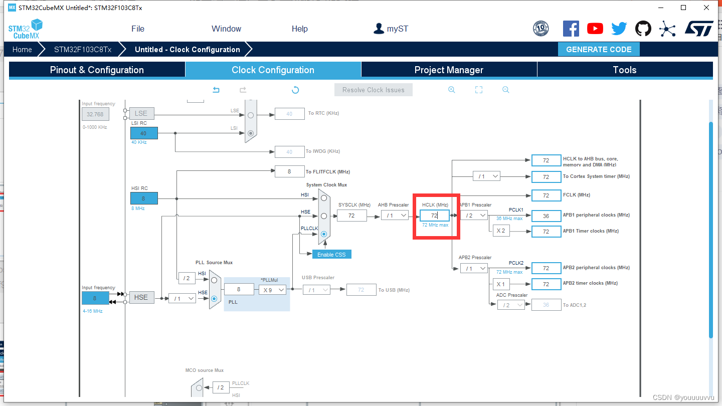The image size is (722, 406).
Task: Click the Enable CSS button
Action: 331,254
